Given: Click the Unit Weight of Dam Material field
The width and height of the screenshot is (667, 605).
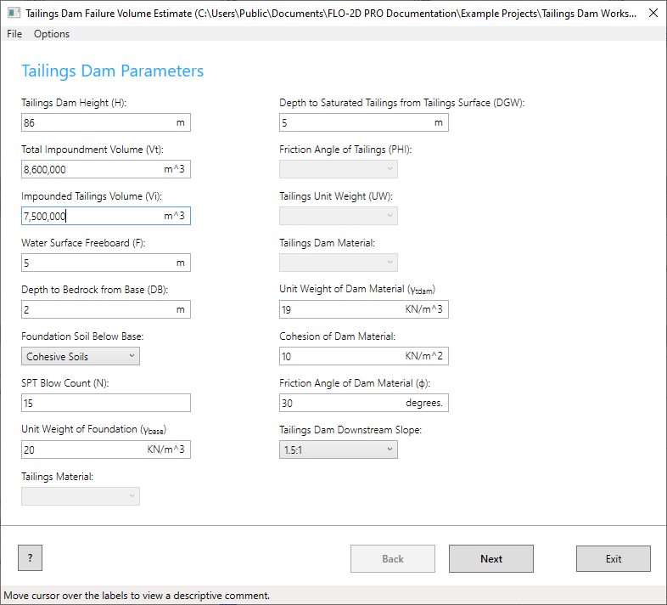Looking at the screenshot, I should 341,310.
